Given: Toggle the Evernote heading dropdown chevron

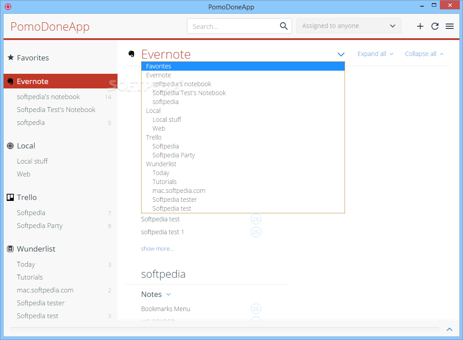Looking at the screenshot, I should click(341, 54).
